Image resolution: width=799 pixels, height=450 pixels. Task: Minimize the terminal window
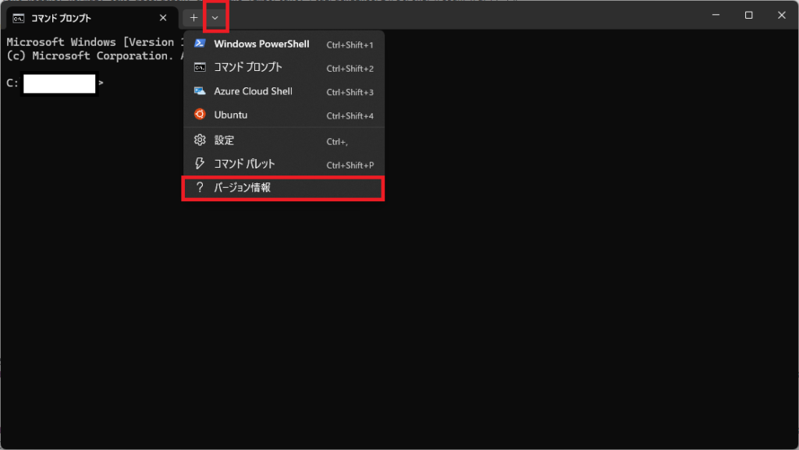pyautogui.click(x=716, y=16)
